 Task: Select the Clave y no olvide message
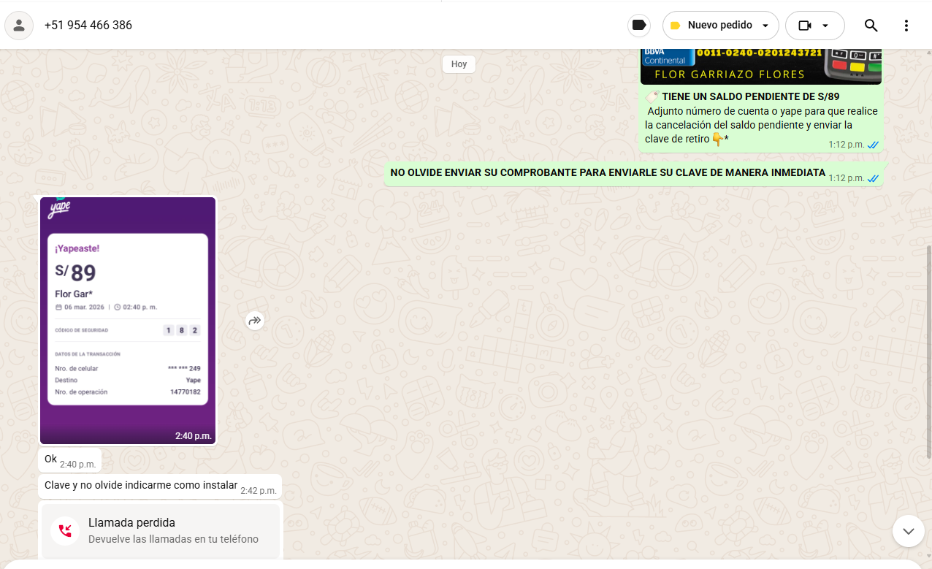point(141,486)
